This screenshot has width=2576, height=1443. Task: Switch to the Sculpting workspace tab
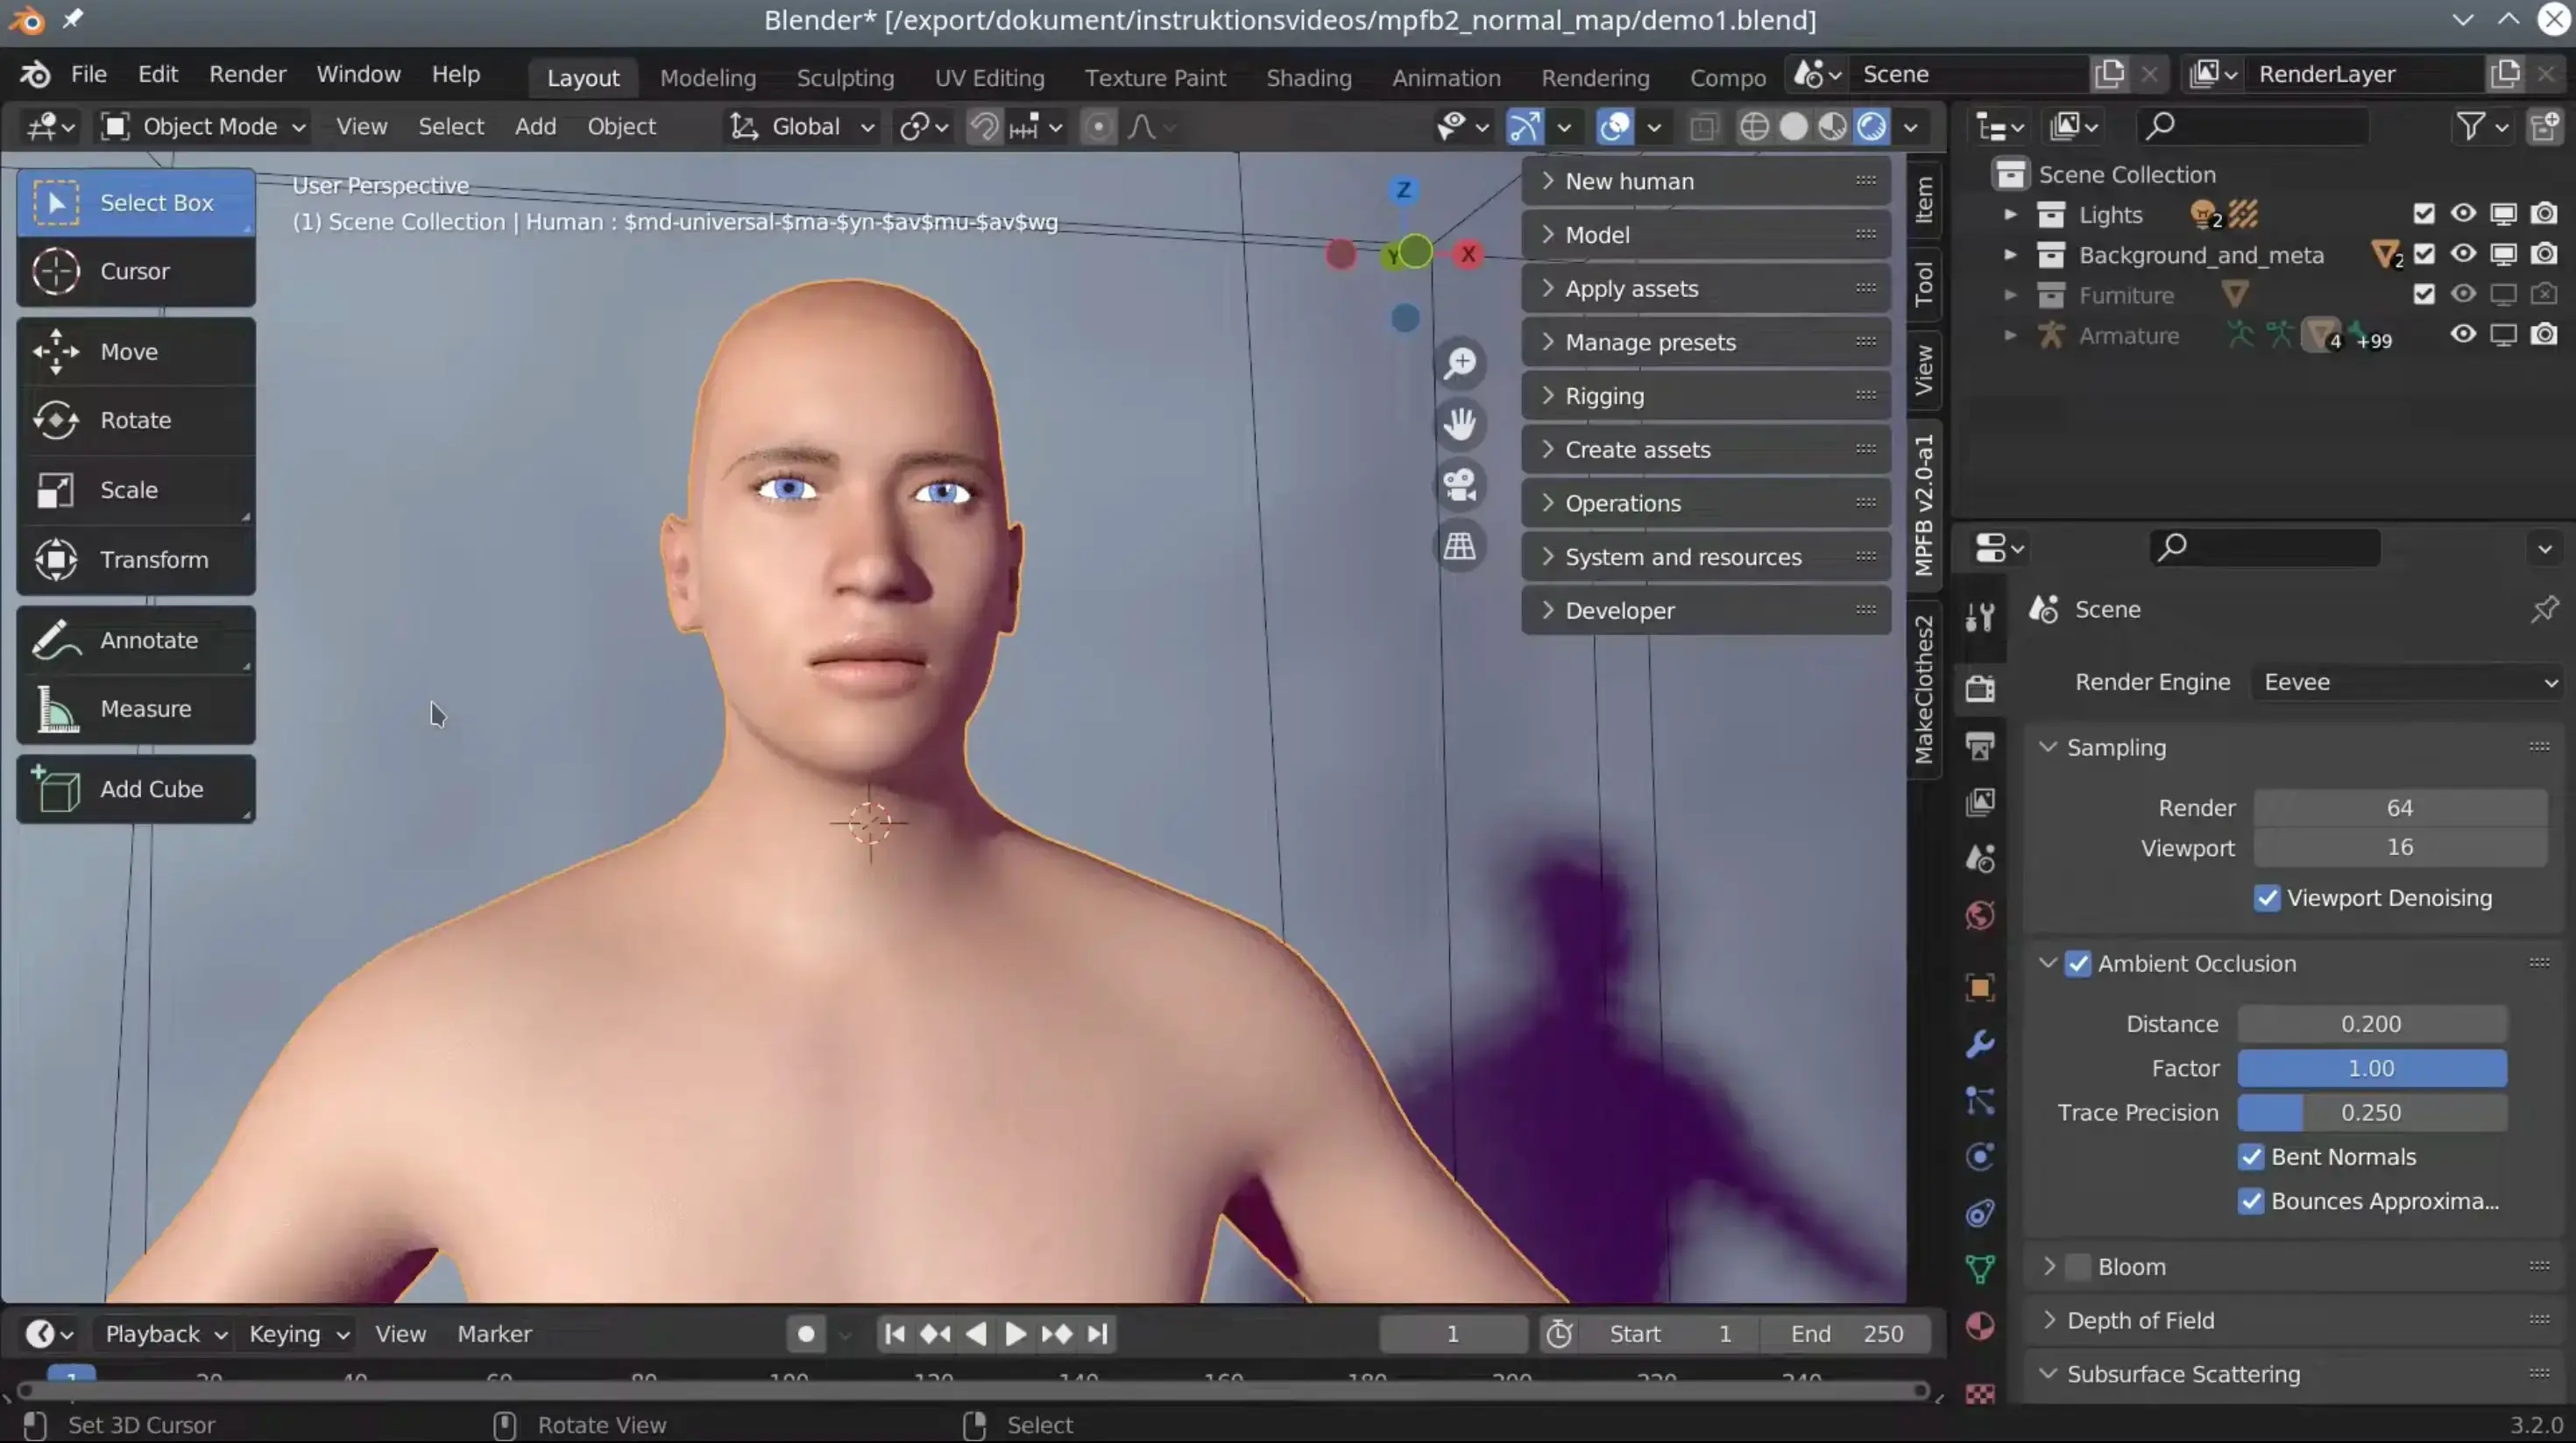(x=845, y=77)
